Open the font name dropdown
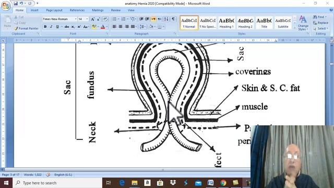334x188 pixels. pos(76,19)
